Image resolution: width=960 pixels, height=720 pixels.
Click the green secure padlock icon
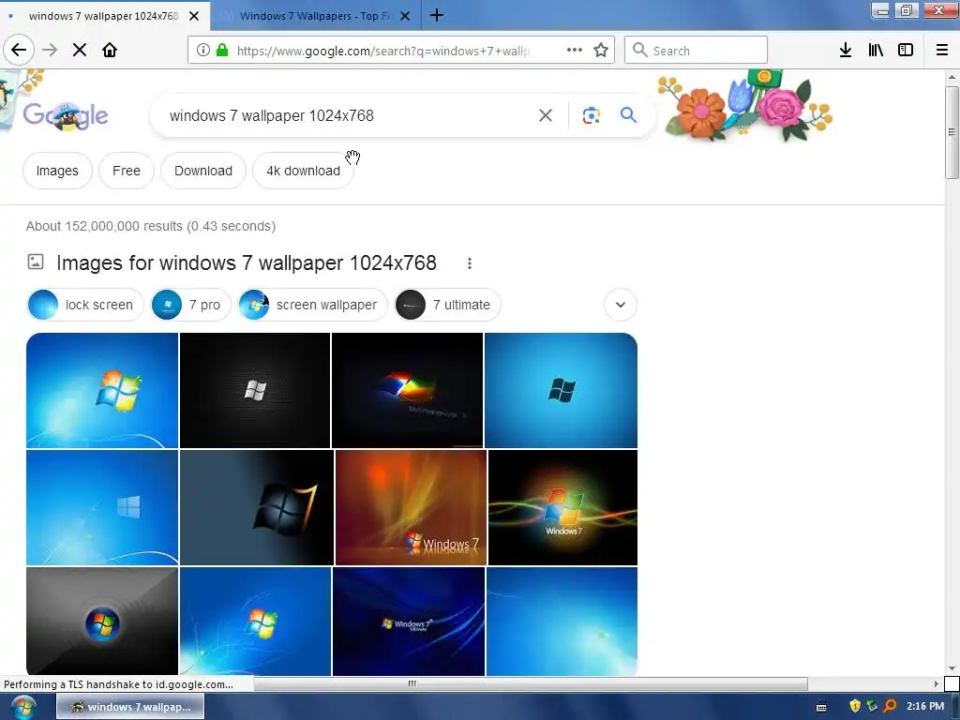point(222,51)
